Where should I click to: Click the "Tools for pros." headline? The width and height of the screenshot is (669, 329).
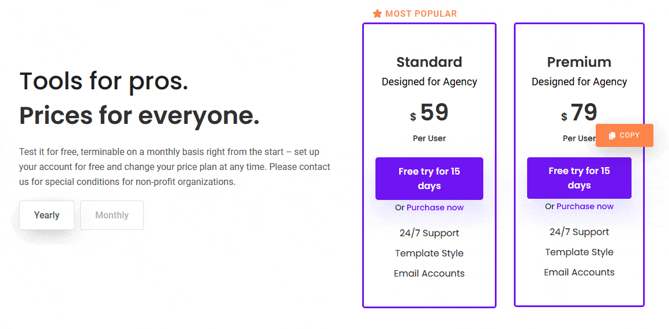click(x=104, y=81)
